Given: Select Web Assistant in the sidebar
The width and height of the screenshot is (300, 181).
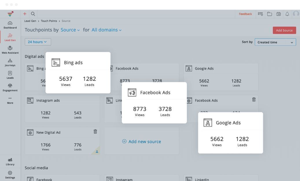Looking at the screenshot, I should coord(10,50).
